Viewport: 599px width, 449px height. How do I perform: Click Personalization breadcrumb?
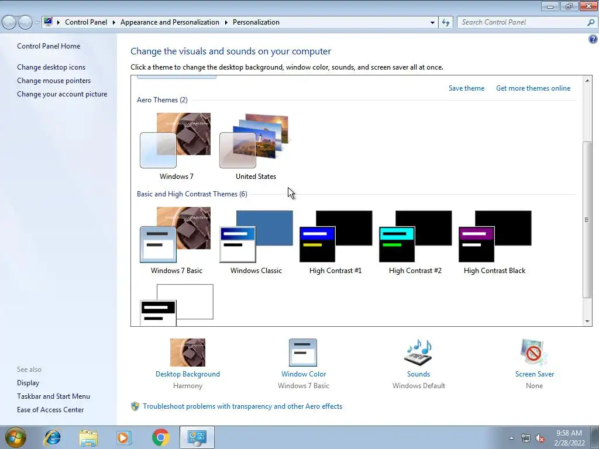click(256, 22)
